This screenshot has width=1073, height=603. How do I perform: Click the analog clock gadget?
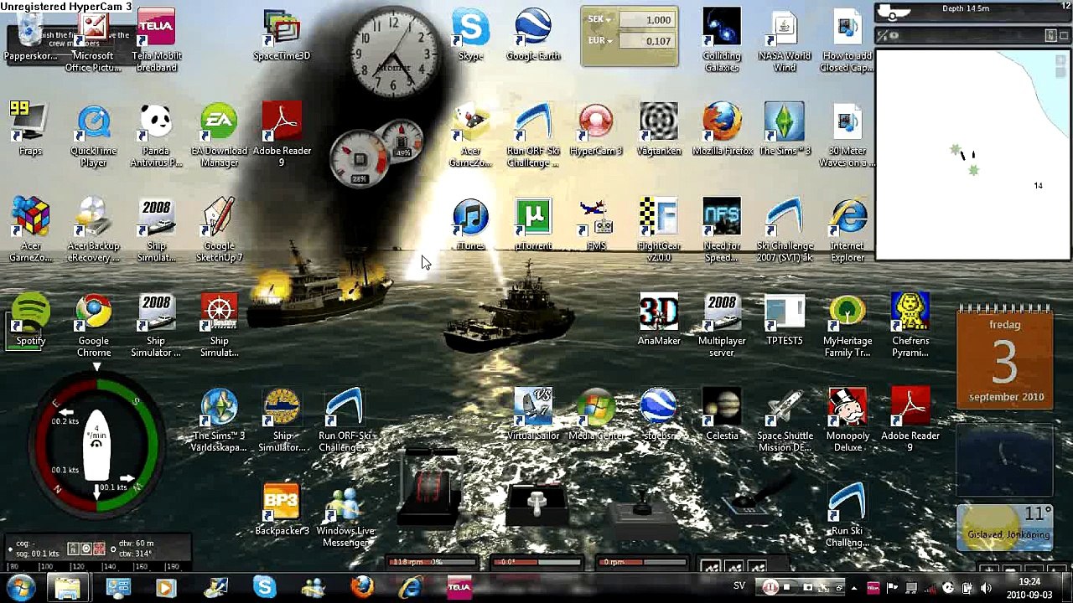point(394,53)
